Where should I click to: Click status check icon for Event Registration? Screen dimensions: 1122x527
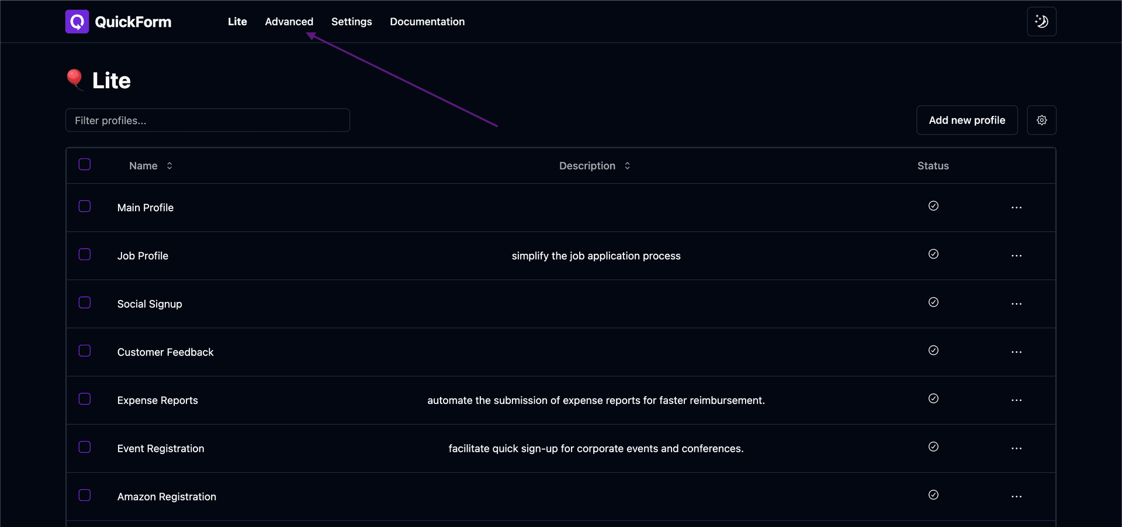click(933, 446)
